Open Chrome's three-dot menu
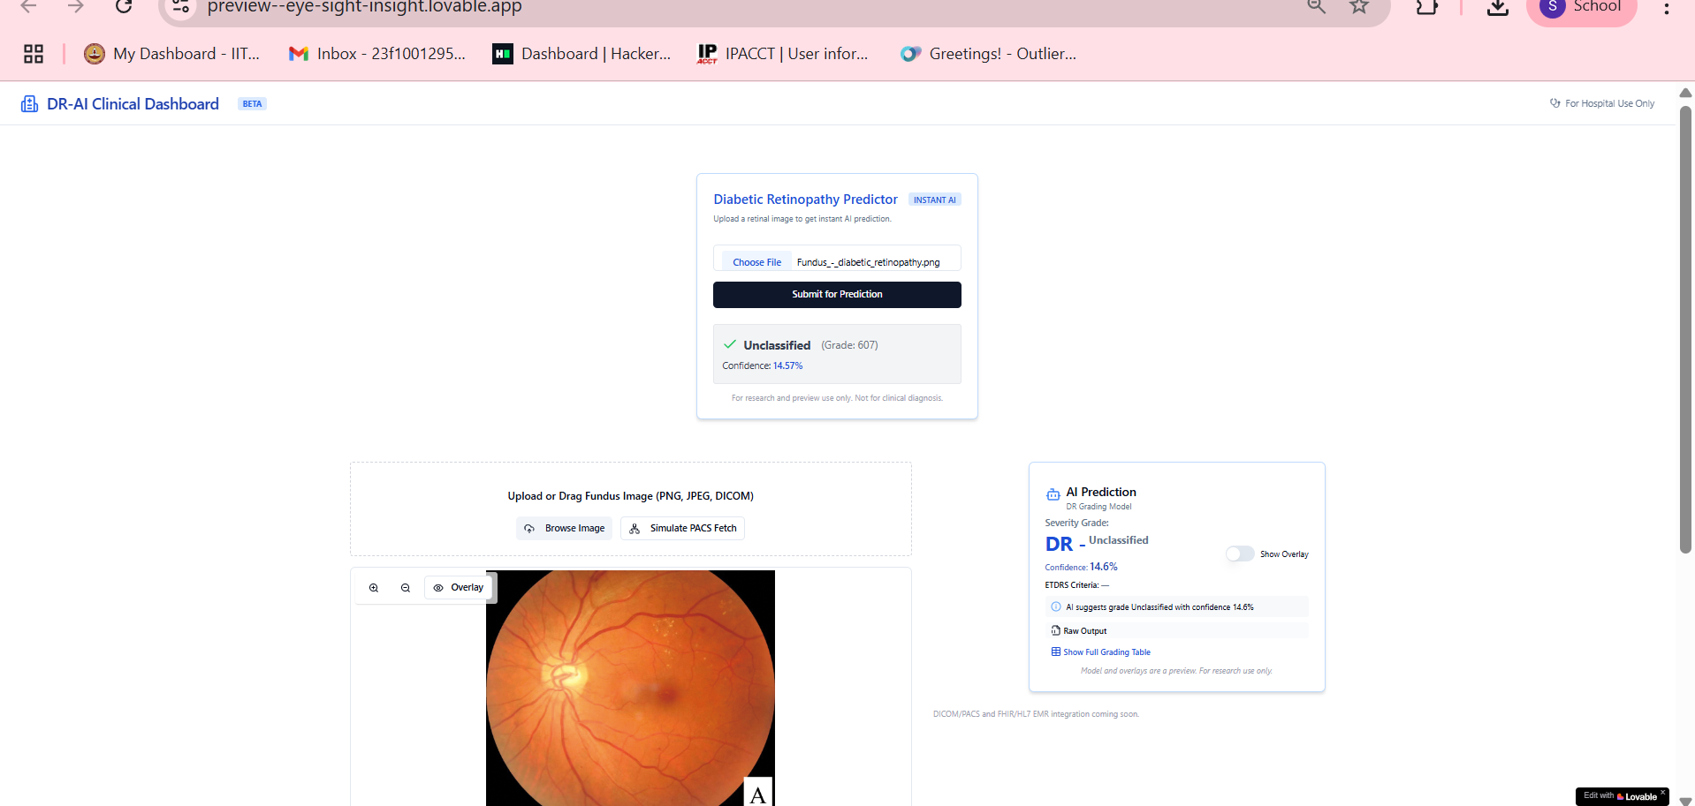This screenshot has height=806, width=1695. coord(1665,7)
